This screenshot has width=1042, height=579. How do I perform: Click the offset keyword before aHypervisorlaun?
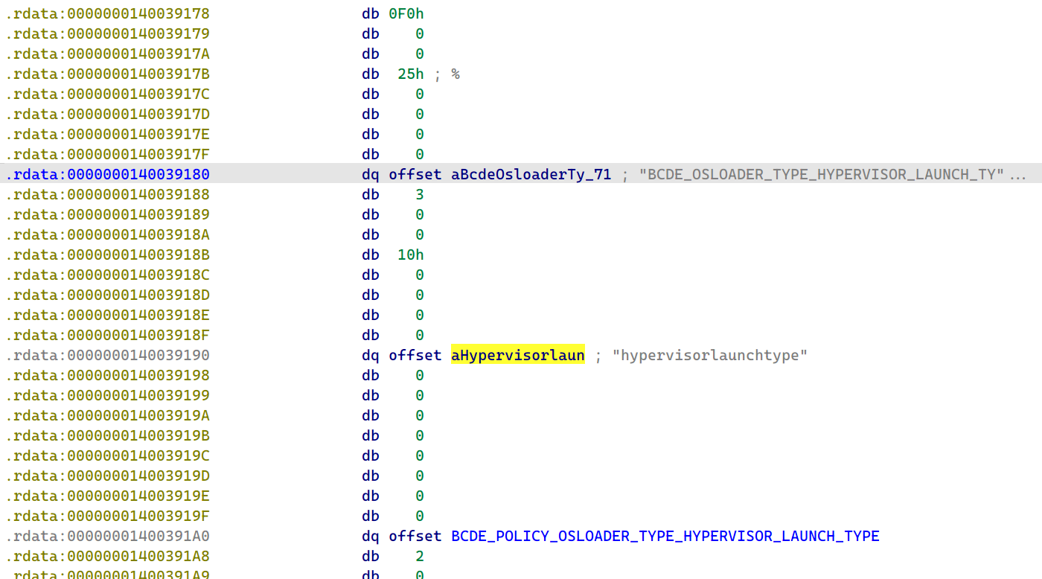click(415, 355)
